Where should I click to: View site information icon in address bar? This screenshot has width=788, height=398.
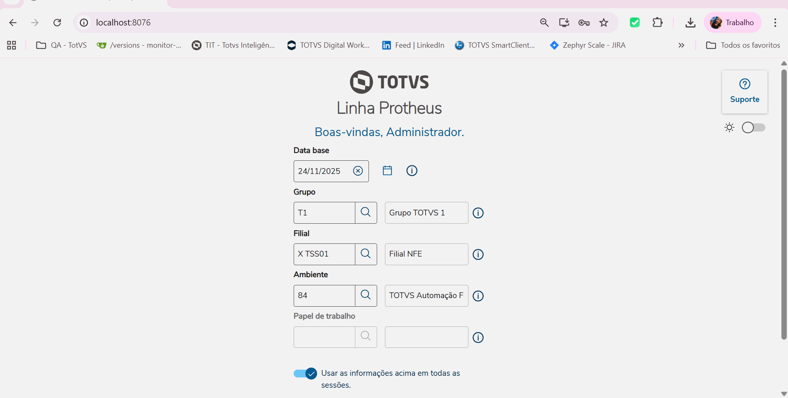[84, 23]
